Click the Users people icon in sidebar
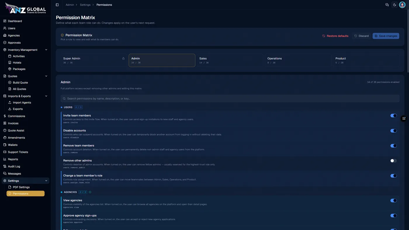 point(5,28)
